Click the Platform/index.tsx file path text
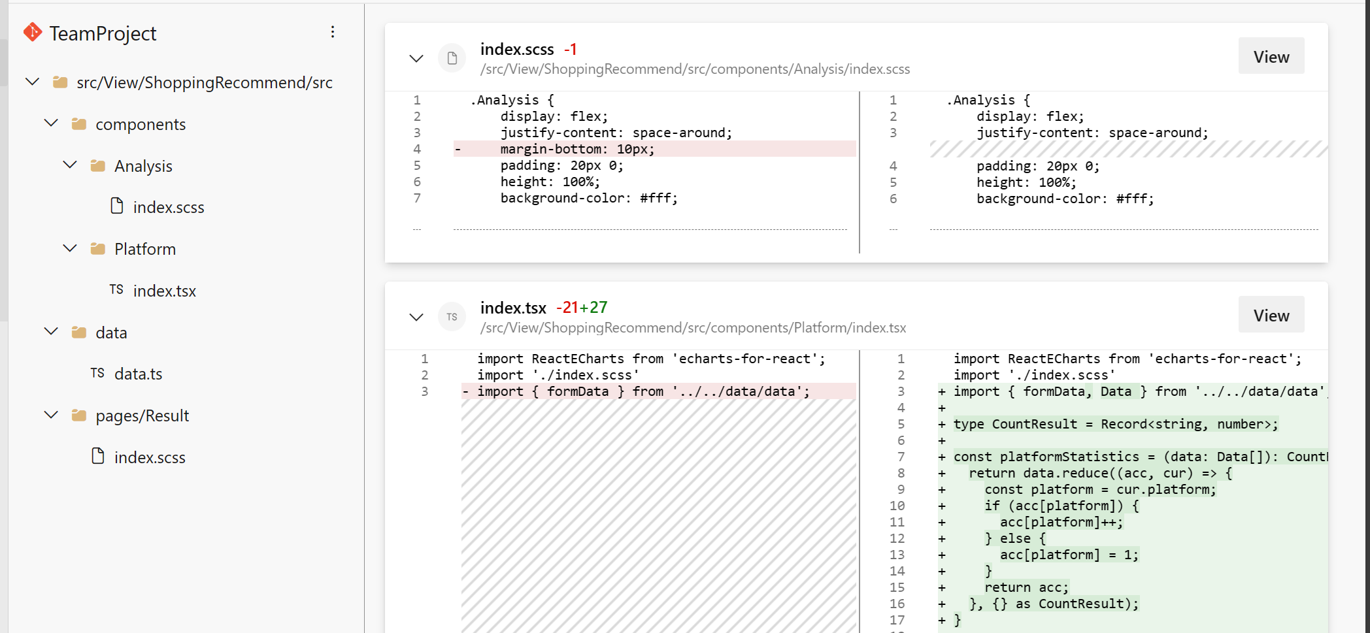Image resolution: width=1370 pixels, height=633 pixels. [x=693, y=328]
